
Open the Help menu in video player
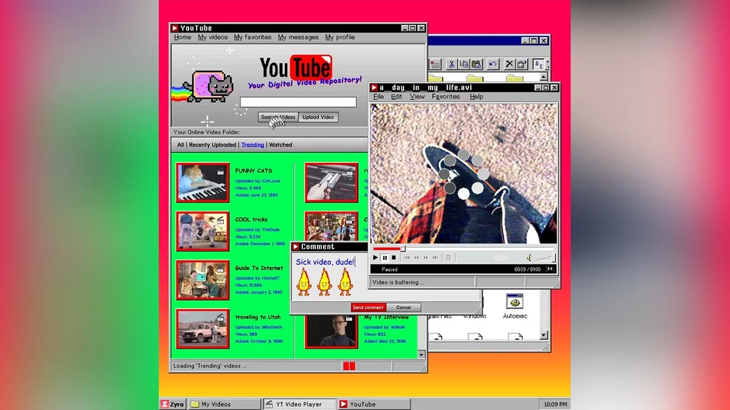pos(476,97)
